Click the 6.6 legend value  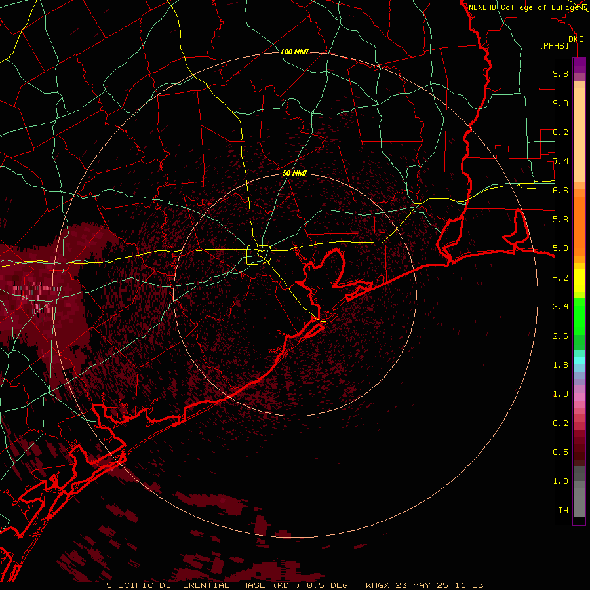pos(560,190)
